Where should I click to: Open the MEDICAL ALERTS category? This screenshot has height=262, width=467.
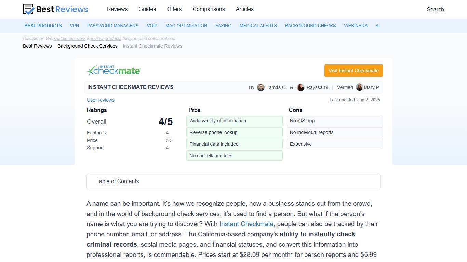[258, 26]
